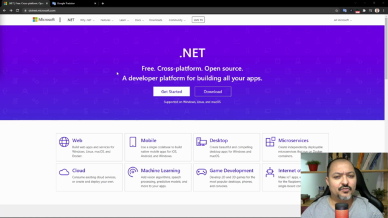The height and width of the screenshot is (218, 388).
Task: Open the Cloud heading link
Action: 78,171
